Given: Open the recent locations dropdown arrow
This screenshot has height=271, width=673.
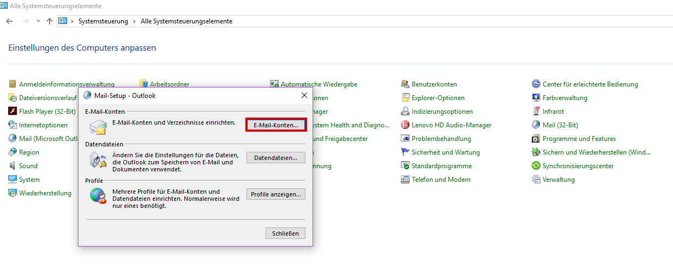Looking at the screenshot, I should (38, 21).
